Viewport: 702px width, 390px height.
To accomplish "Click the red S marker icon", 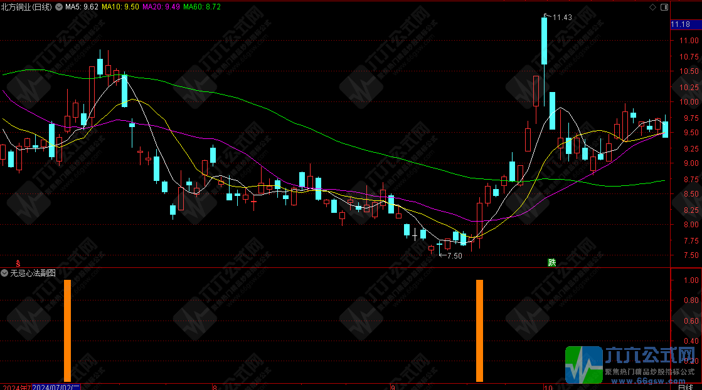I will (18, 262).
